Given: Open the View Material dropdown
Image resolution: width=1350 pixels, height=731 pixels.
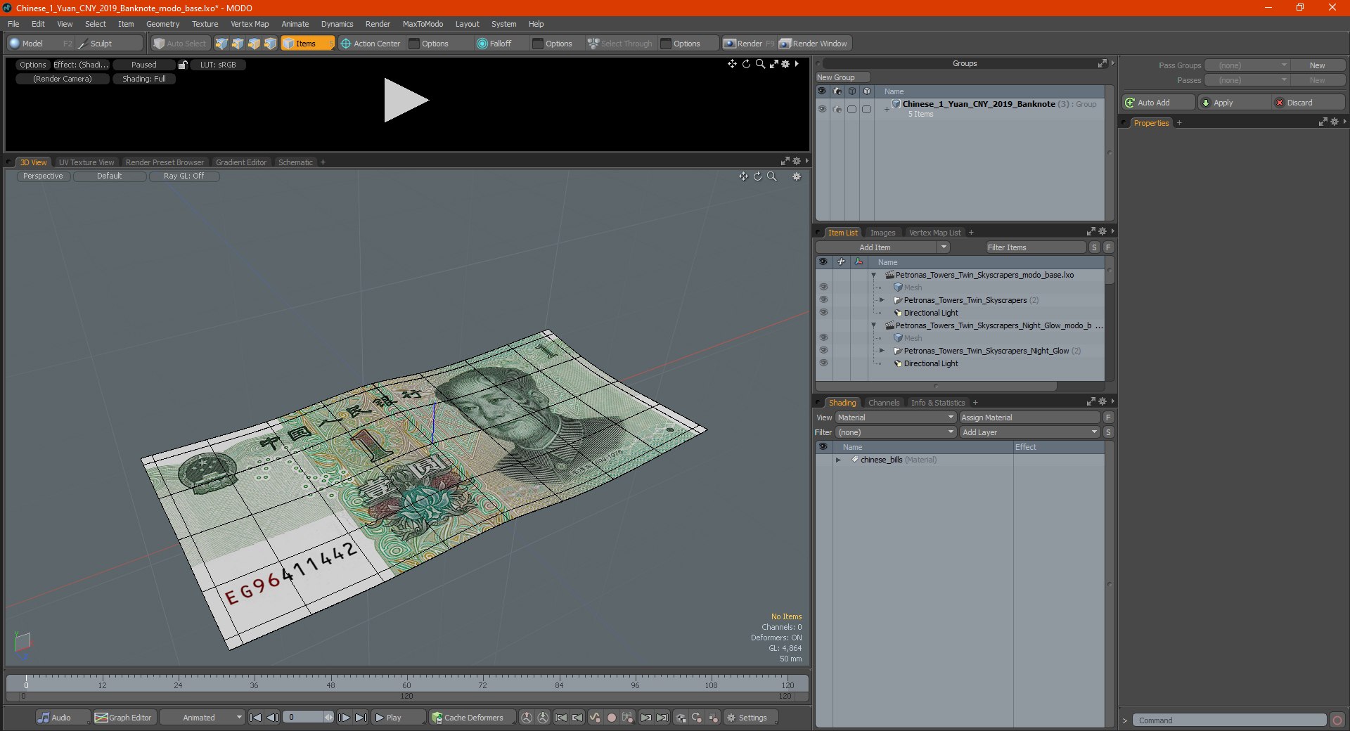Looking at the screenshot, I should [x=895, y=418].
